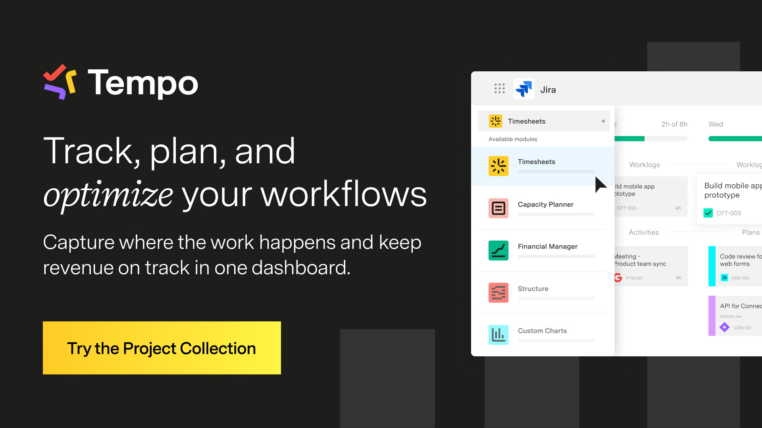762x428 pixels.
Task: Select the Financial Manager chart icon
Action: (498, 250)
